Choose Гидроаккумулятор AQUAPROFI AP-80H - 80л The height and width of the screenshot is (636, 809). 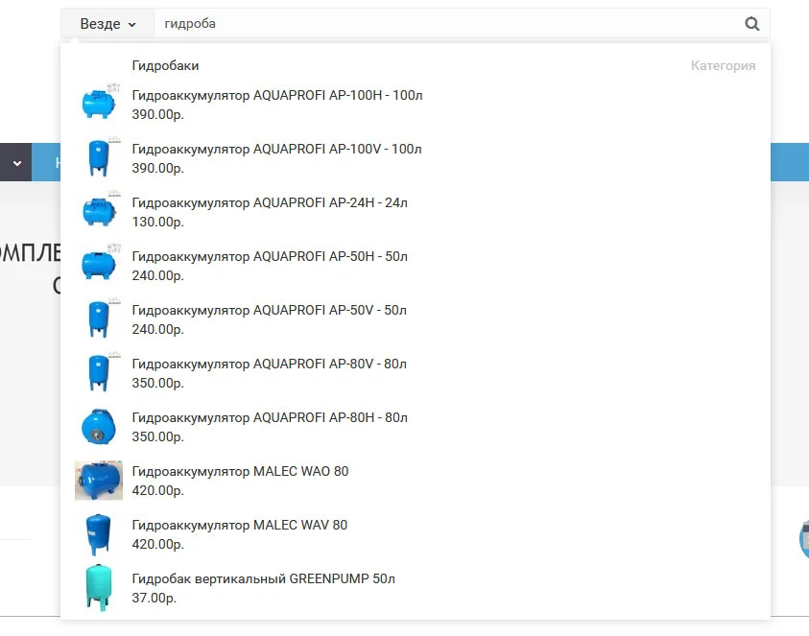(270, 417)
